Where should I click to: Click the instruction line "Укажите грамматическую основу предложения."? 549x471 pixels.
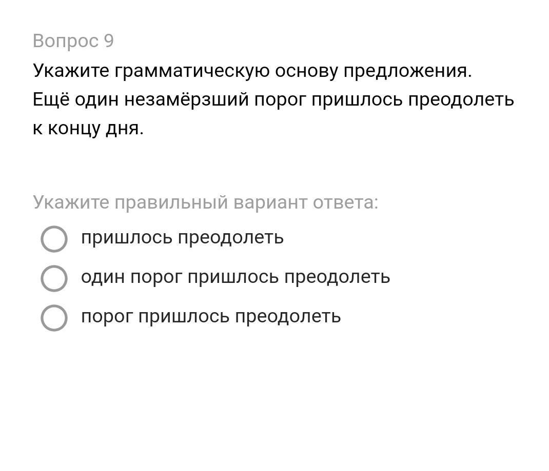coord(252,71)
